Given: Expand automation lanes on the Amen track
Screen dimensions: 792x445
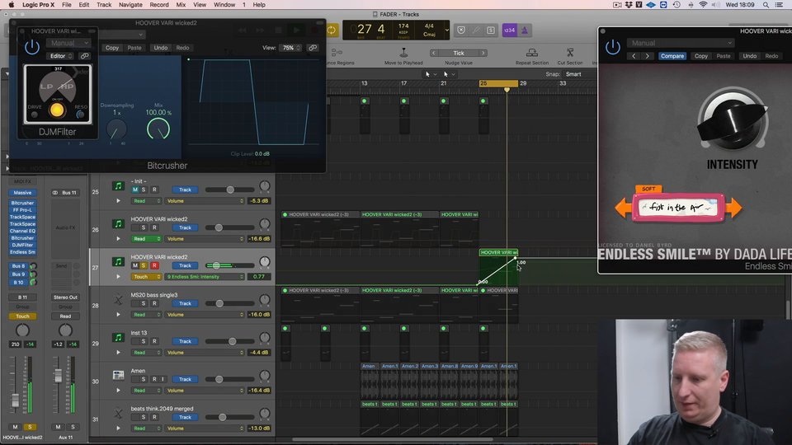Looking at the screenshot, I should 118,390.
